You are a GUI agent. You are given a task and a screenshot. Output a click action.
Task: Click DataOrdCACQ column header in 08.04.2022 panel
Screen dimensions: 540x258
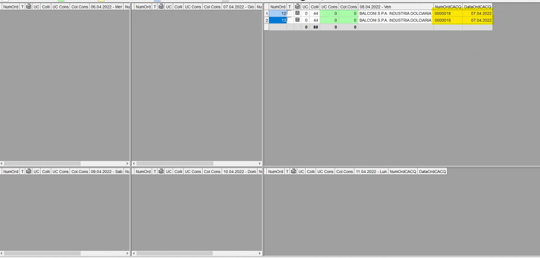click(x=478, y=7)
